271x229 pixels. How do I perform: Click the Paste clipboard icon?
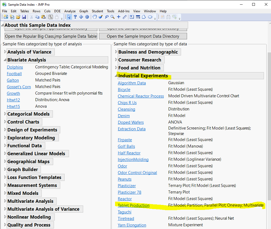coord(43,17)
